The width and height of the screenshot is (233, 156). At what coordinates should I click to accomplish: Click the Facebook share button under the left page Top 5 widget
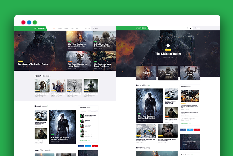coord(81,146)
